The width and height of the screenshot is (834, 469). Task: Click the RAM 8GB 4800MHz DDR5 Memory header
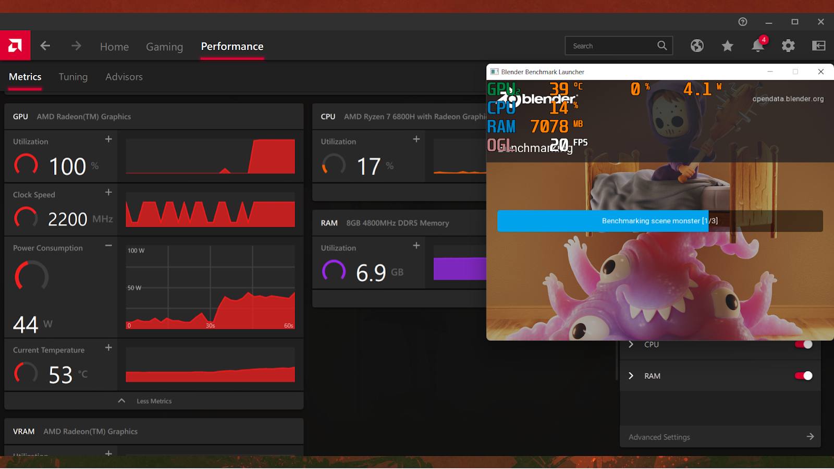[399, 223]
